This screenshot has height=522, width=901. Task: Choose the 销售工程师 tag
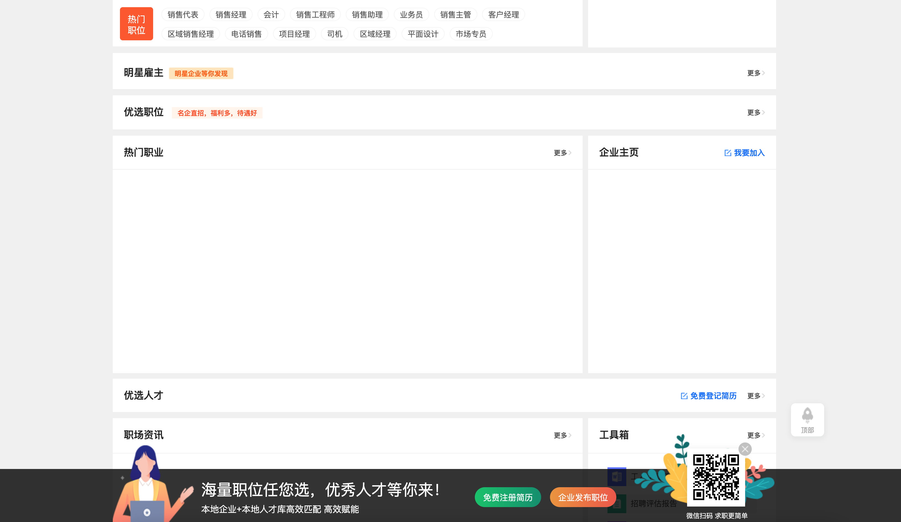[x=315, y=15]
